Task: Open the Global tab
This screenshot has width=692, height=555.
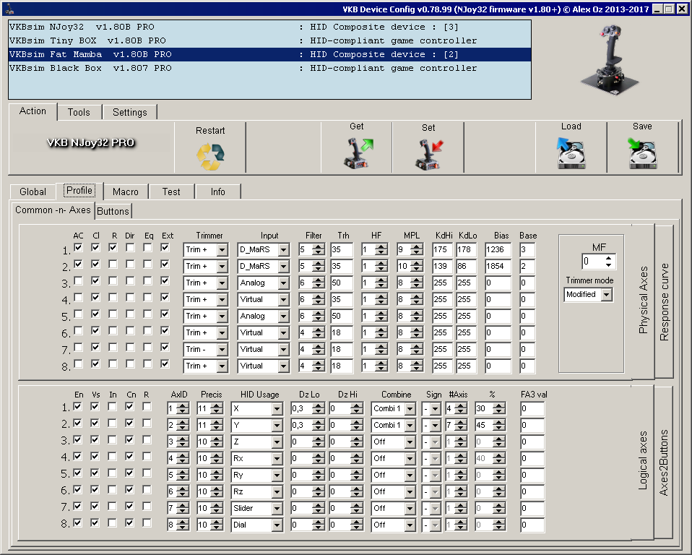Action: [x=33, y=192]
